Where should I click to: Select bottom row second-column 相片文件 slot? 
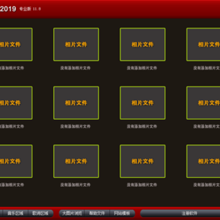click(76, 161)
